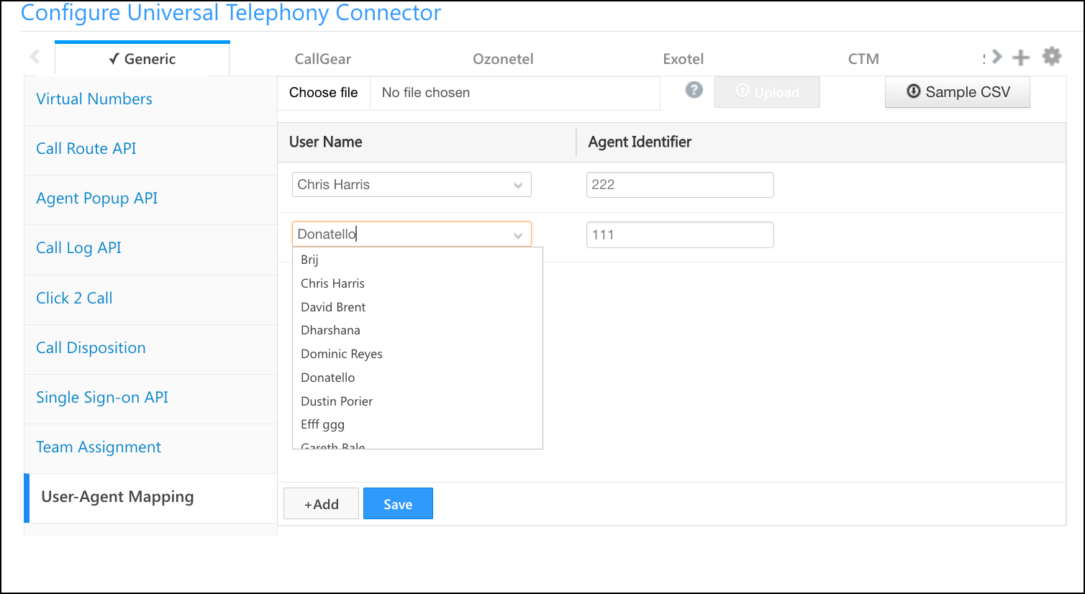Go back using left chevron arrow
Viewport: 1085px width, 594px height.
click(35, 56)
